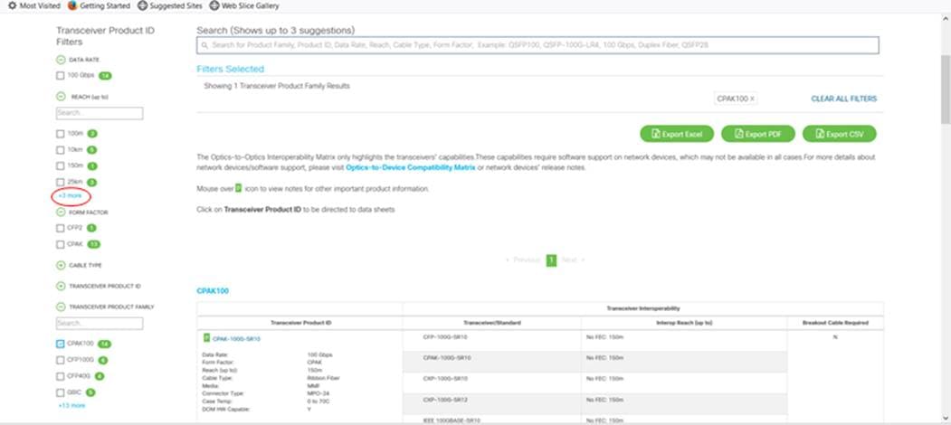
Task: Click the Transceiver Product ID column header
Action: [x=300, y=323]
